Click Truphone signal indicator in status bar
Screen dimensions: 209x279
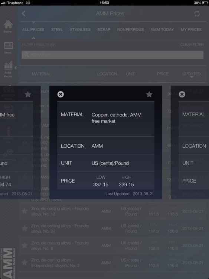click(x=12, y=3)
